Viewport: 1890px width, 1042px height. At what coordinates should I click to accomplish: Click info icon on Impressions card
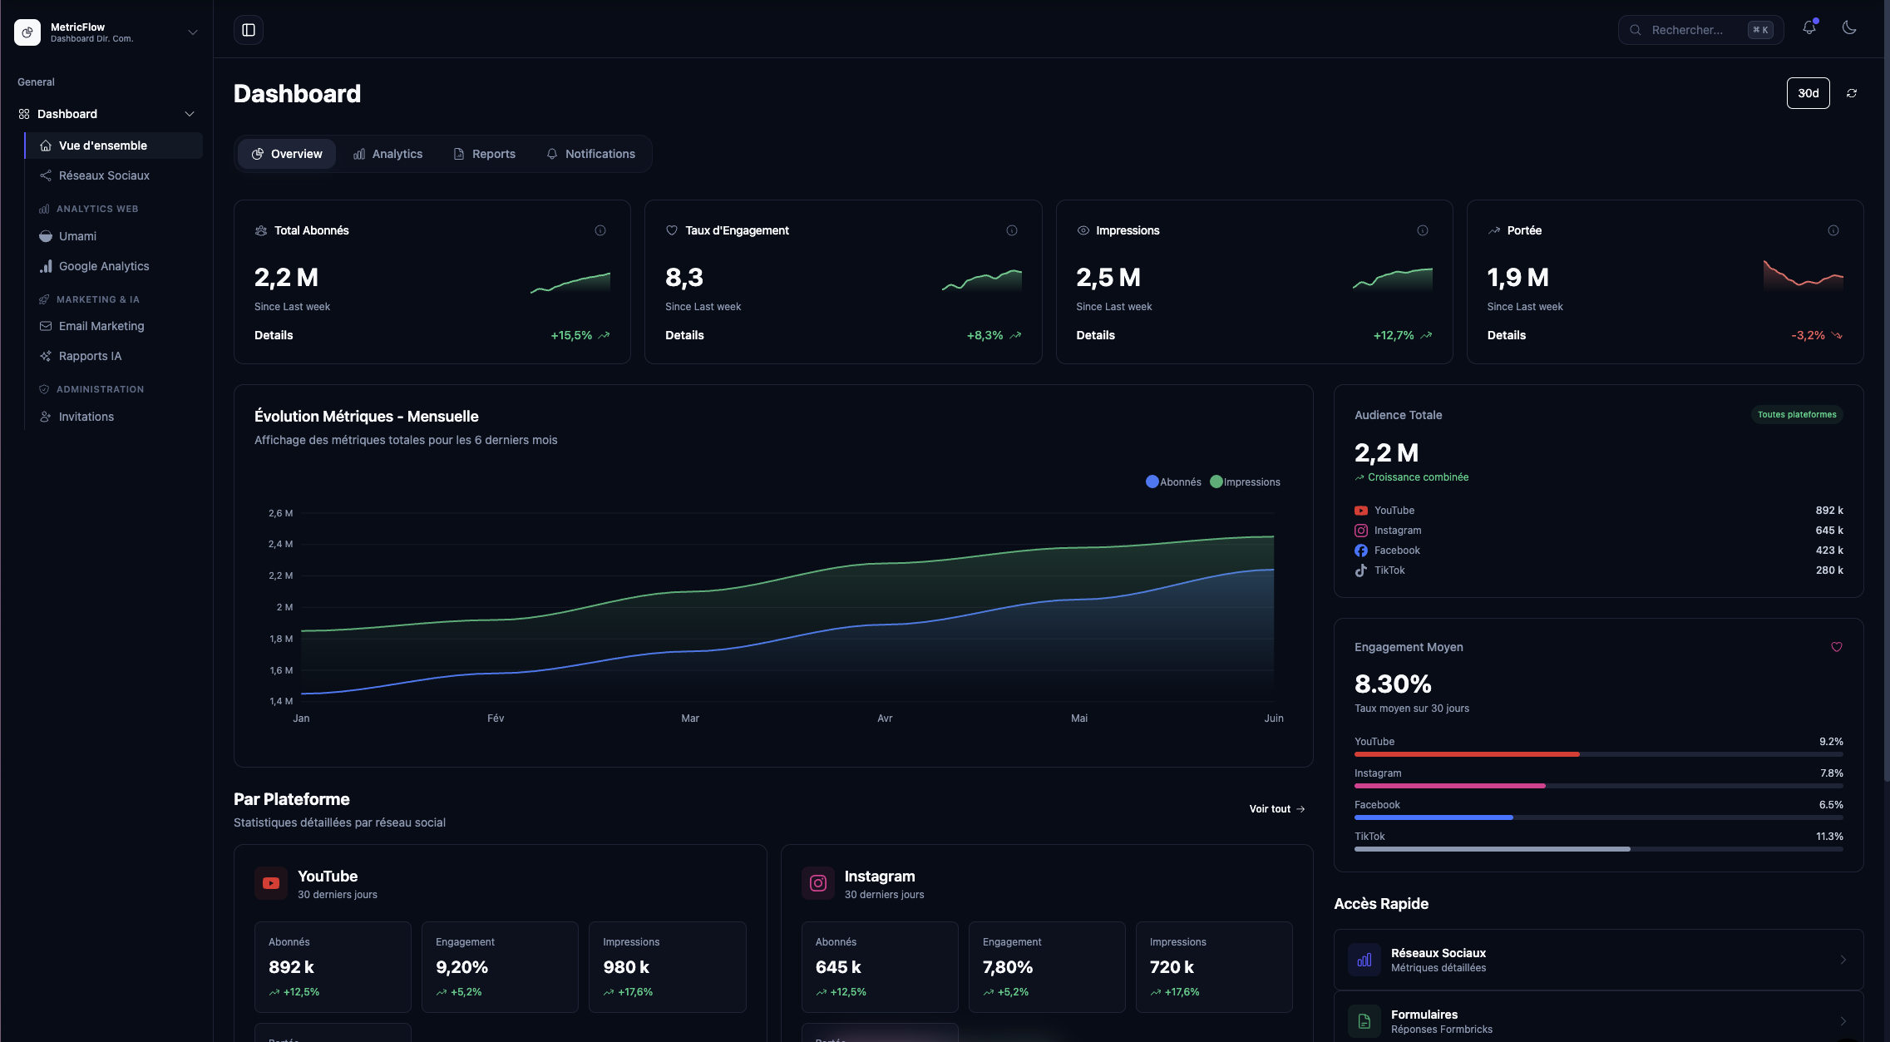(1423, 230)
